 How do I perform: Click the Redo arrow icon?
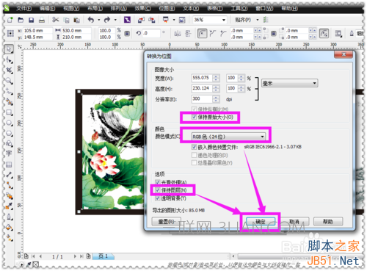click(107, 20)
